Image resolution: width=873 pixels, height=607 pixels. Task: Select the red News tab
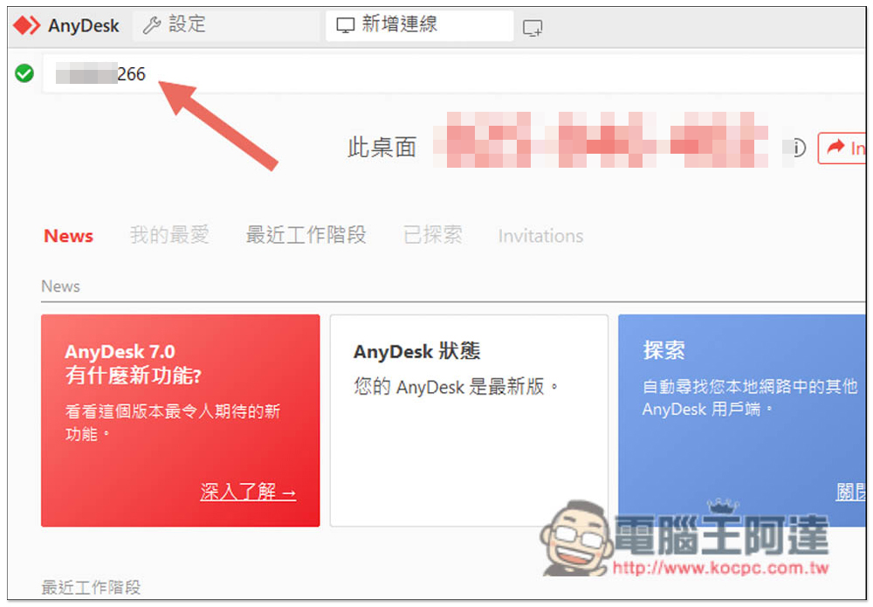(x=68, y=236)
